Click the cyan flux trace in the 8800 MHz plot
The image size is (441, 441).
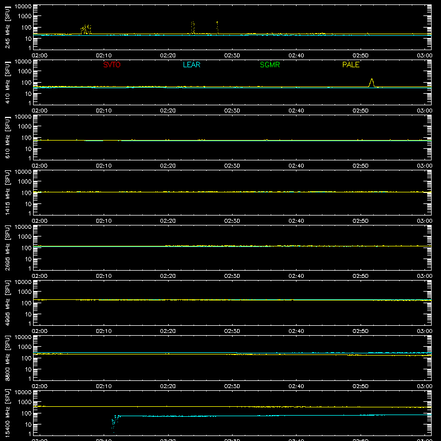(x=232, y=353)
